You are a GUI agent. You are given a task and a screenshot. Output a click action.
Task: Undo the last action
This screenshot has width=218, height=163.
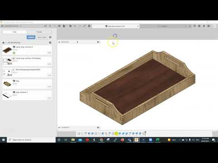[x=75, y=26]
